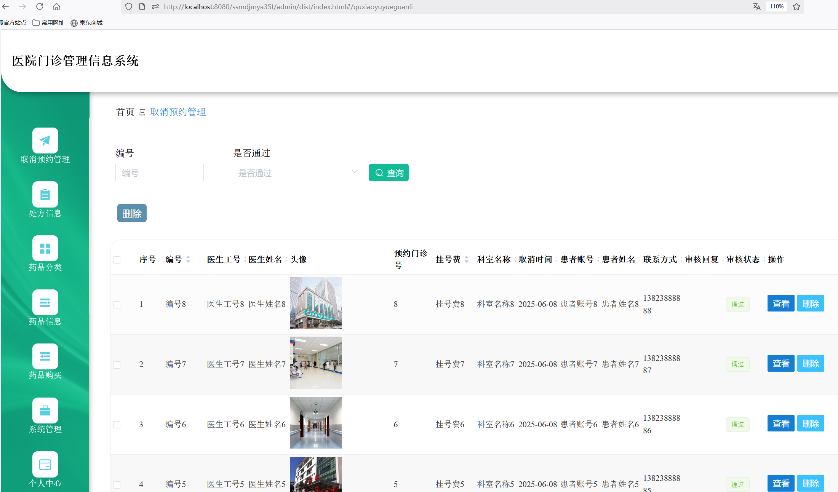This screenshot has width=838, height=492.
Task: Check the checkbox for row 编号8
Action: pos(117,305)
